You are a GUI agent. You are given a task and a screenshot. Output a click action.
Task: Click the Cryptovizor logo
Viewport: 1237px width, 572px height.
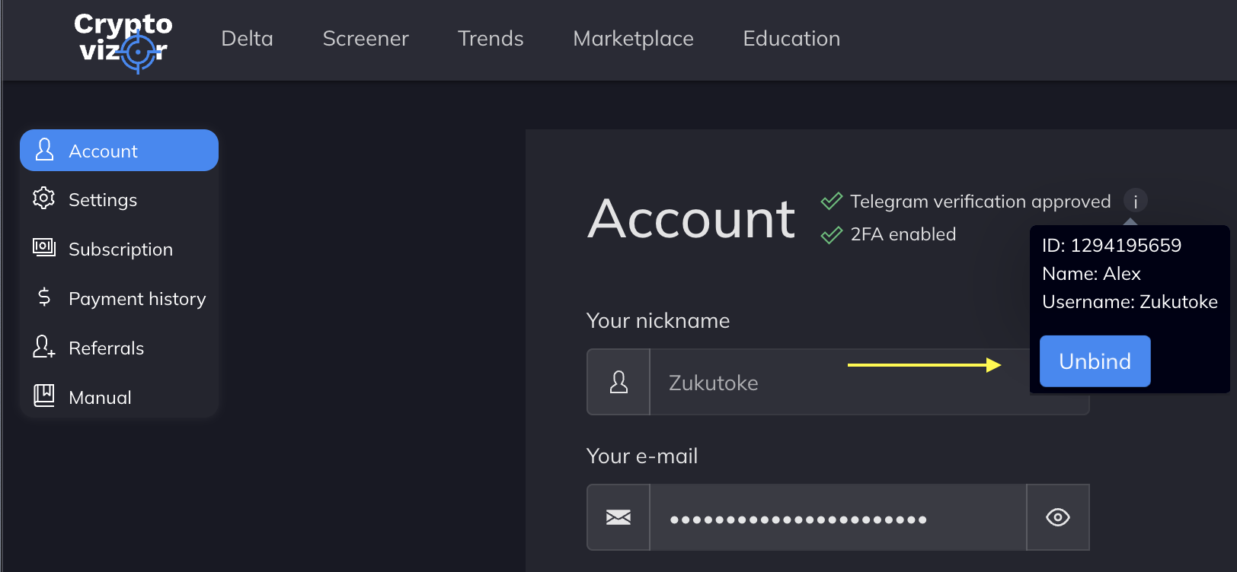123,41
